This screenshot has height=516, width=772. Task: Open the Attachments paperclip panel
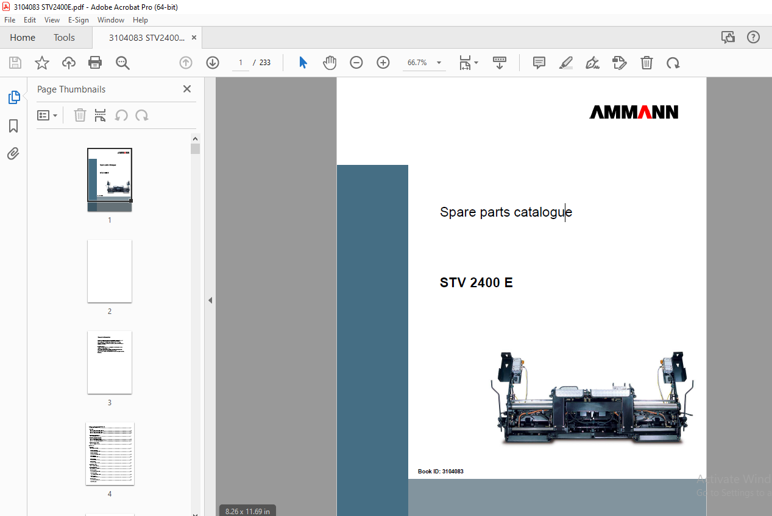pyautogui.click(x=13, y=153)
